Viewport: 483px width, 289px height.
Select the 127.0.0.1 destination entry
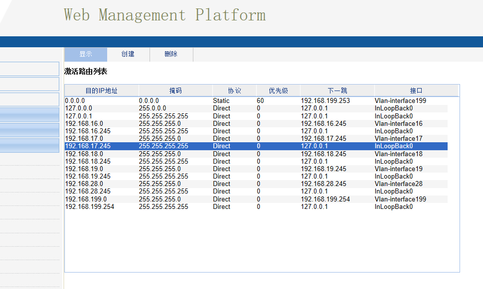pos(79,116)
